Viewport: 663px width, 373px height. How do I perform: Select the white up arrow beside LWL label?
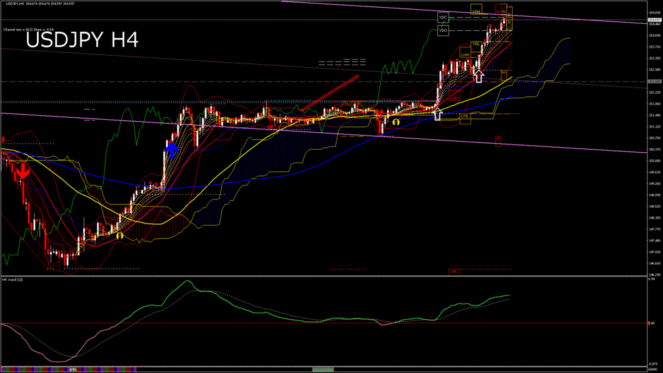[x=438, y=115]
